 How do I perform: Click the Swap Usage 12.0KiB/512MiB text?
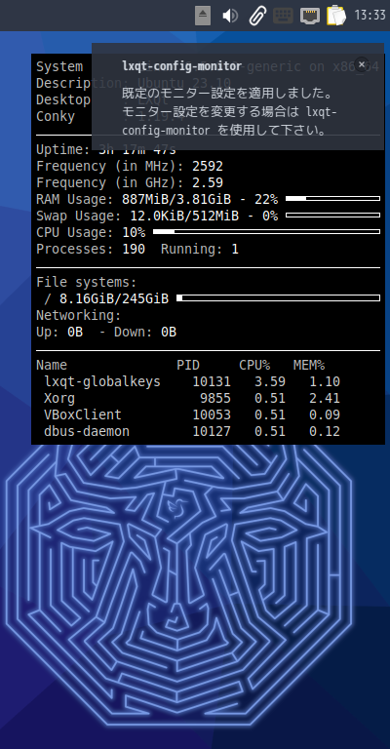pyautogui.click(x=184, y=216)
